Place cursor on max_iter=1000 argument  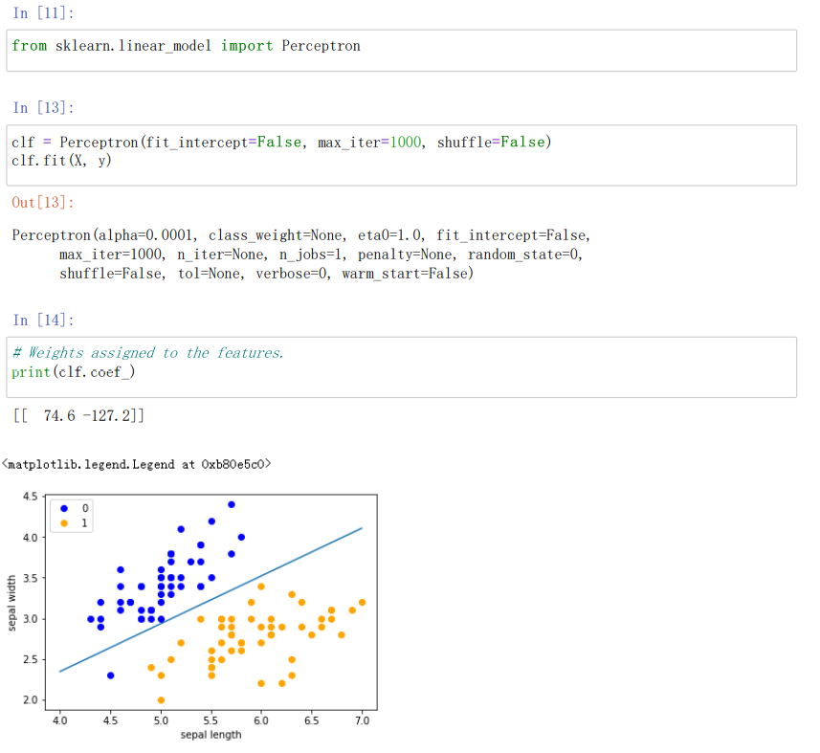click(369, 143)
